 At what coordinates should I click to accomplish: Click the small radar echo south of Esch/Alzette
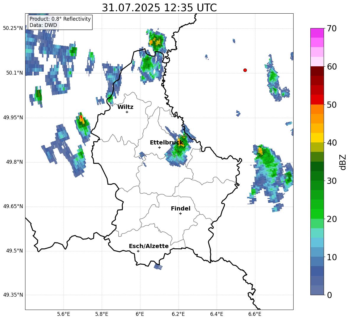158,266
